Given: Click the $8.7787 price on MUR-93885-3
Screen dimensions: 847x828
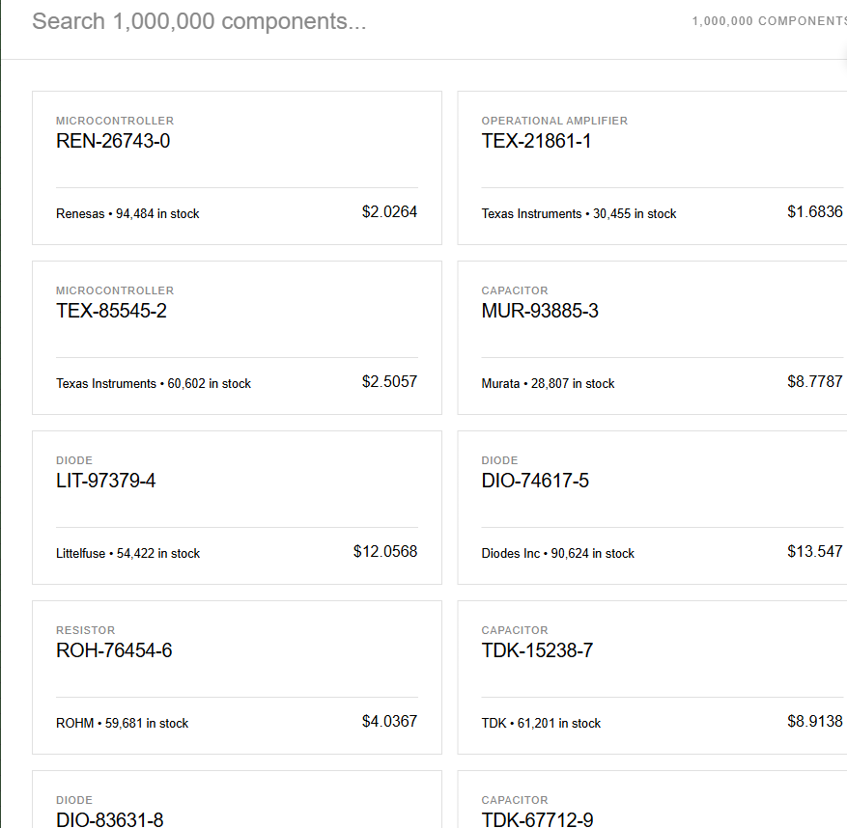Looking at the screenshot, I should click(815, 381).
